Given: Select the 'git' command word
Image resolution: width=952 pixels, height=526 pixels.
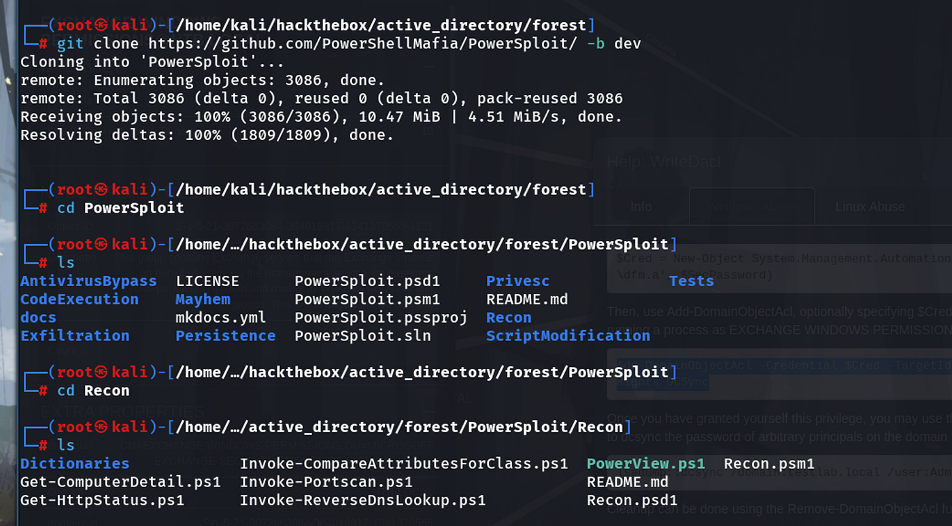Looking at the screenshot, I should (x=71, y=43).
